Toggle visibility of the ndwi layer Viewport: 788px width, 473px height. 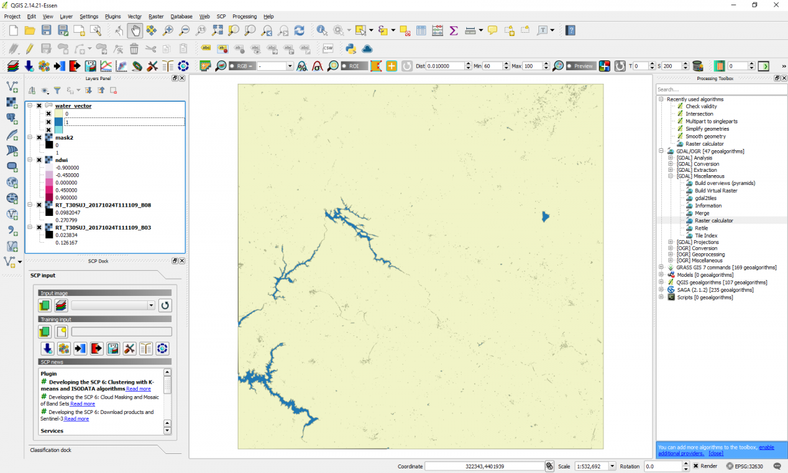click(x=39, y=160)
